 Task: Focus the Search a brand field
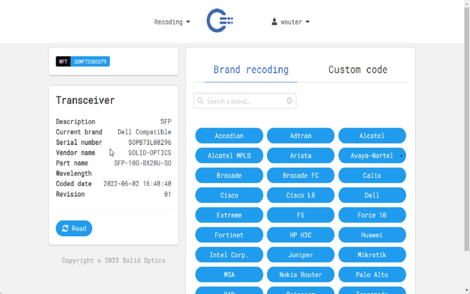[245, 101]
